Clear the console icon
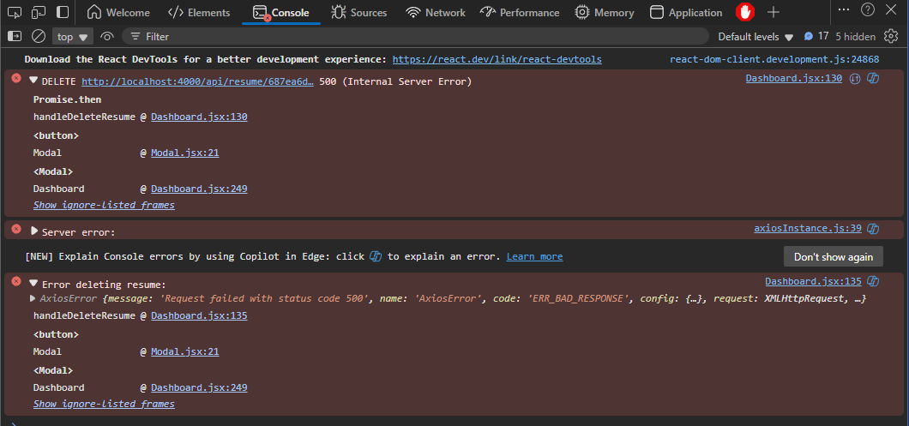This screenshot has height=426, width=909. point(39,37)
